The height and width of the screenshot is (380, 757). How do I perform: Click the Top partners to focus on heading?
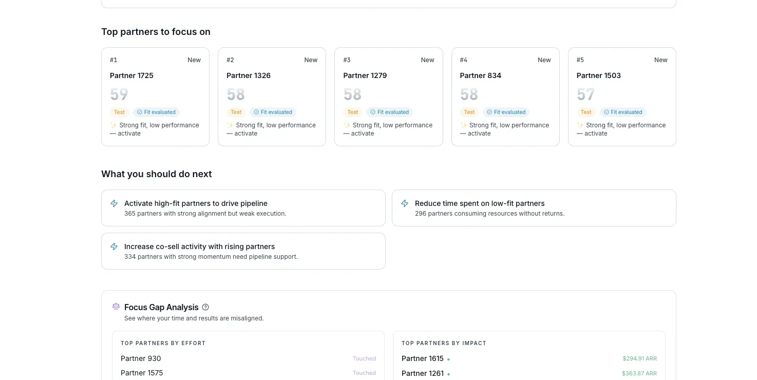(156, 32)
